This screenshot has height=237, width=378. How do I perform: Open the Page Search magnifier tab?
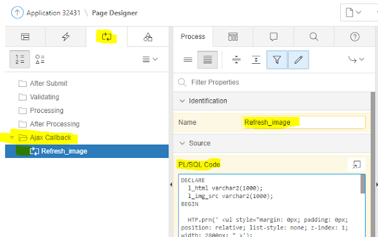tap(314, 37)
